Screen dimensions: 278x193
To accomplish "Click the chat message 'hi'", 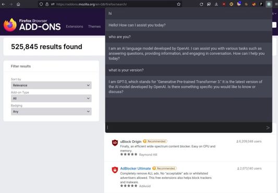I will coord(110,14).
